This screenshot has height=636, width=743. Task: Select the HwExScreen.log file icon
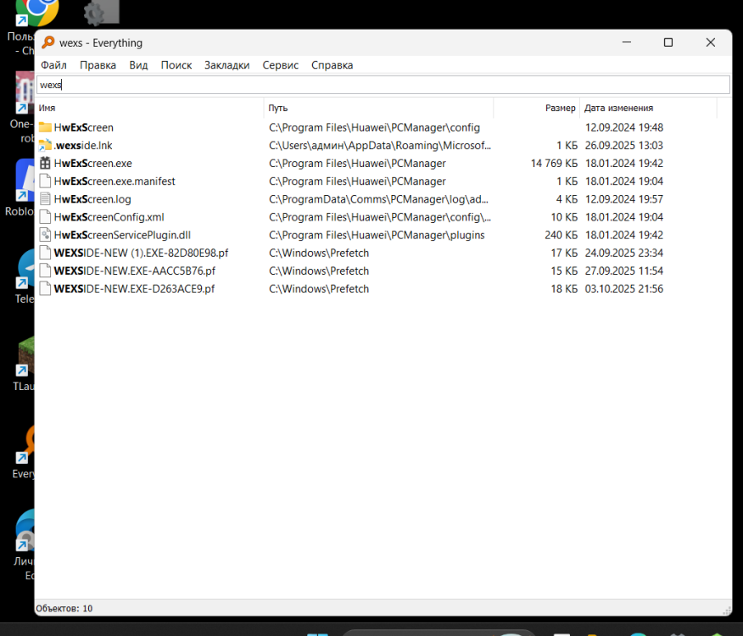(45, 199)
